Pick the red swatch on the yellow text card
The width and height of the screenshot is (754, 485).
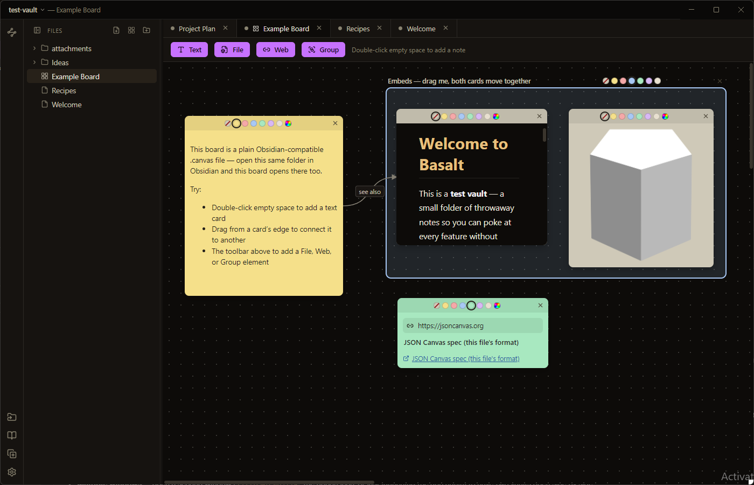[245, 123]
